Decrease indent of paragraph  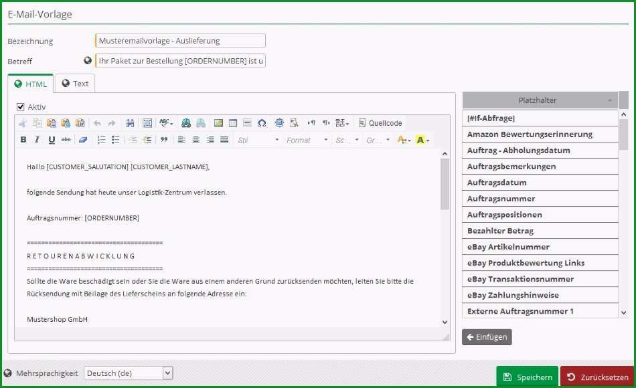[133, 140]
